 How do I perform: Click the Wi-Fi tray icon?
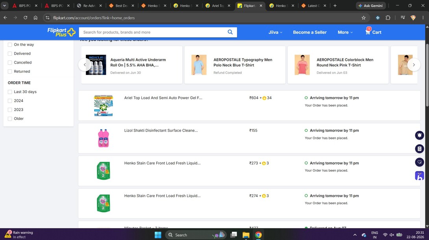tap(385, 235)
